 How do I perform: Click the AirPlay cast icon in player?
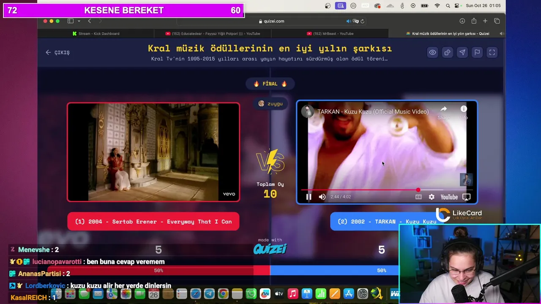point(467,197)
